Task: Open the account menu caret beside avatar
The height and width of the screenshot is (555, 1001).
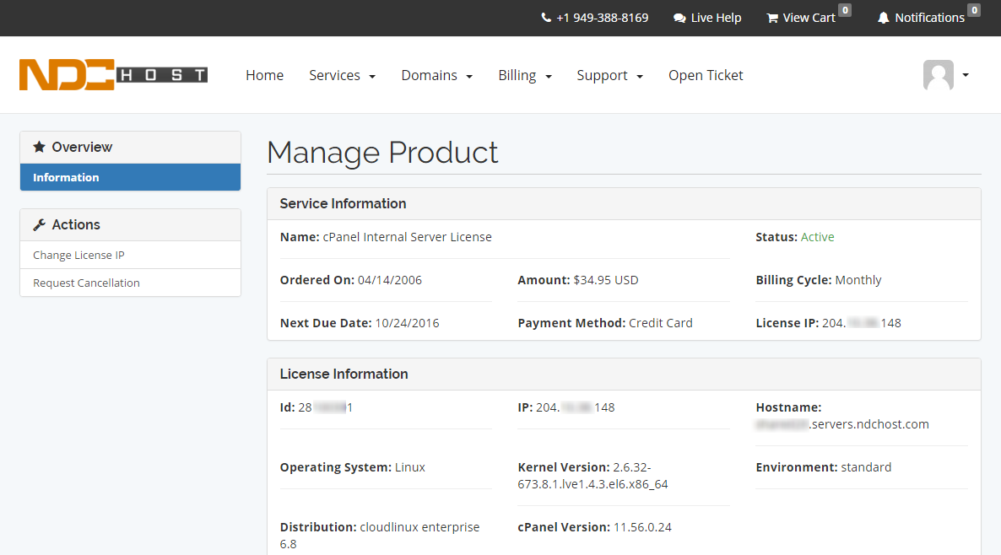Action: (966, 75)
